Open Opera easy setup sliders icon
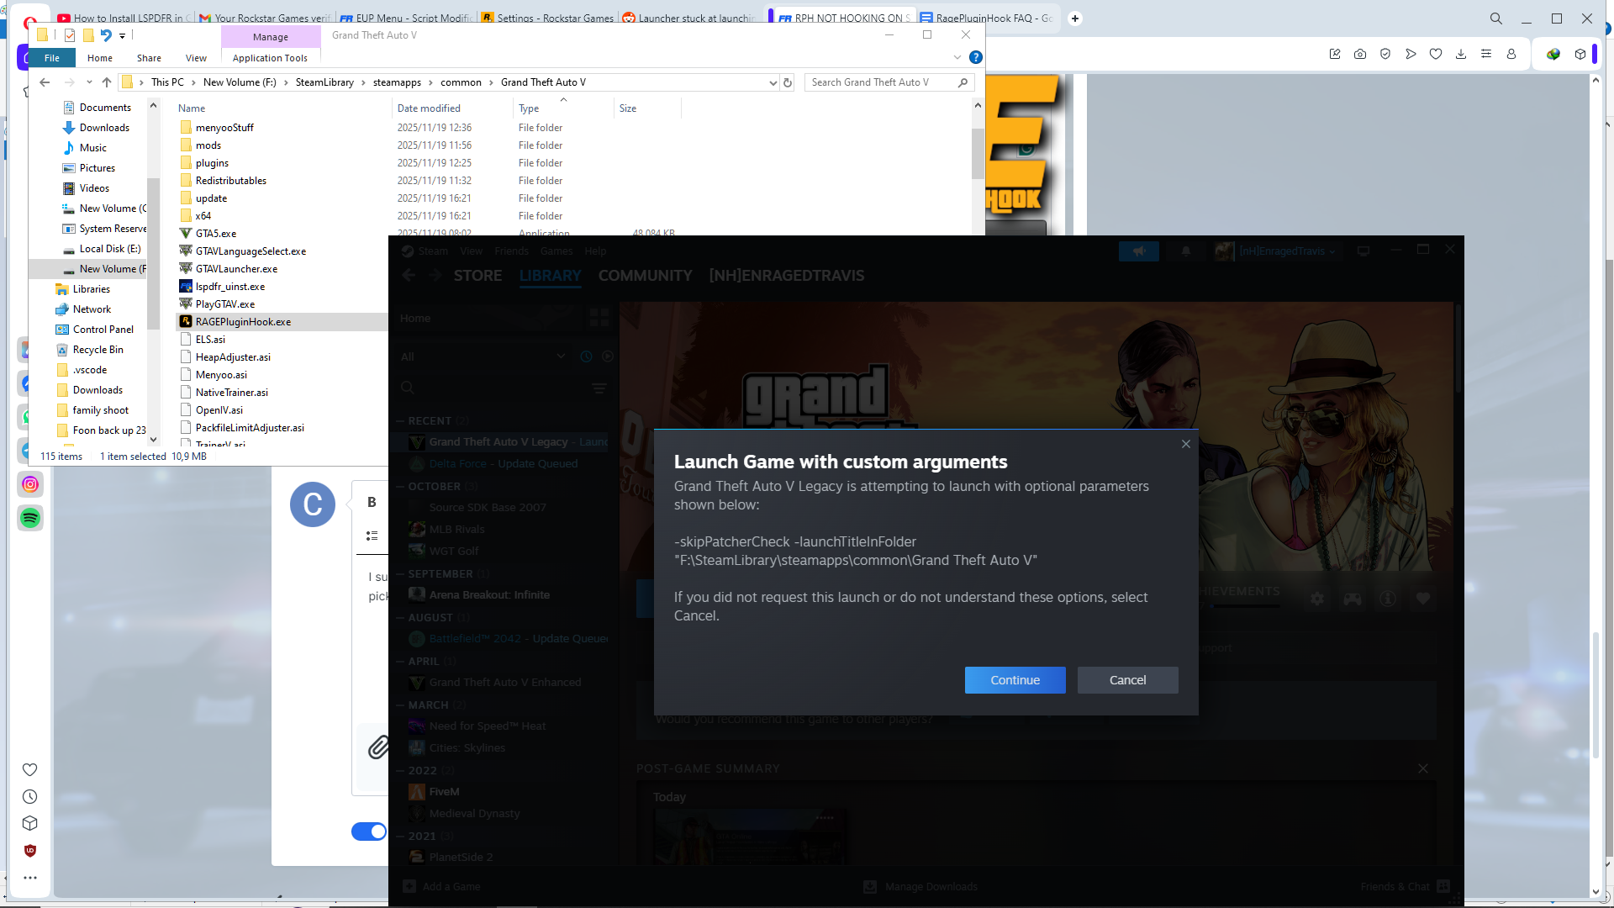 [1486, 54]
